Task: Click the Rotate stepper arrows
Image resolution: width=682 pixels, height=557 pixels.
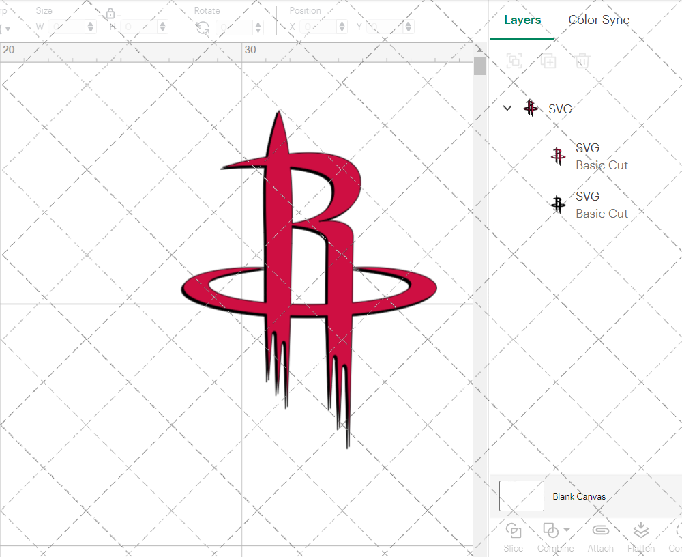Action: [258, 27]
